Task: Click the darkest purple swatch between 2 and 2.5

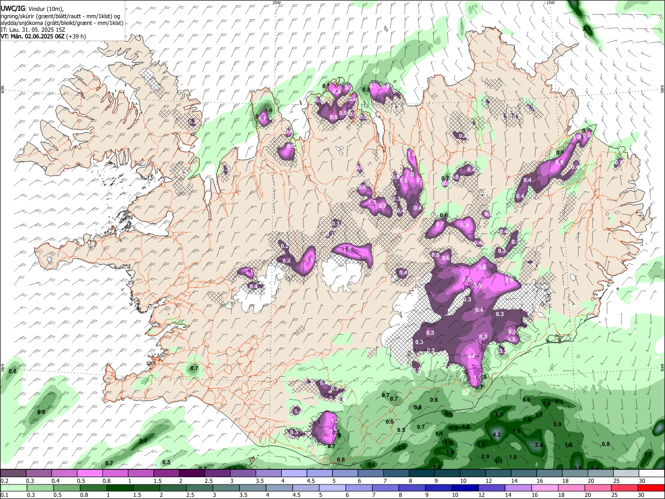Action: pyautogui.click(x=191, y=474)
